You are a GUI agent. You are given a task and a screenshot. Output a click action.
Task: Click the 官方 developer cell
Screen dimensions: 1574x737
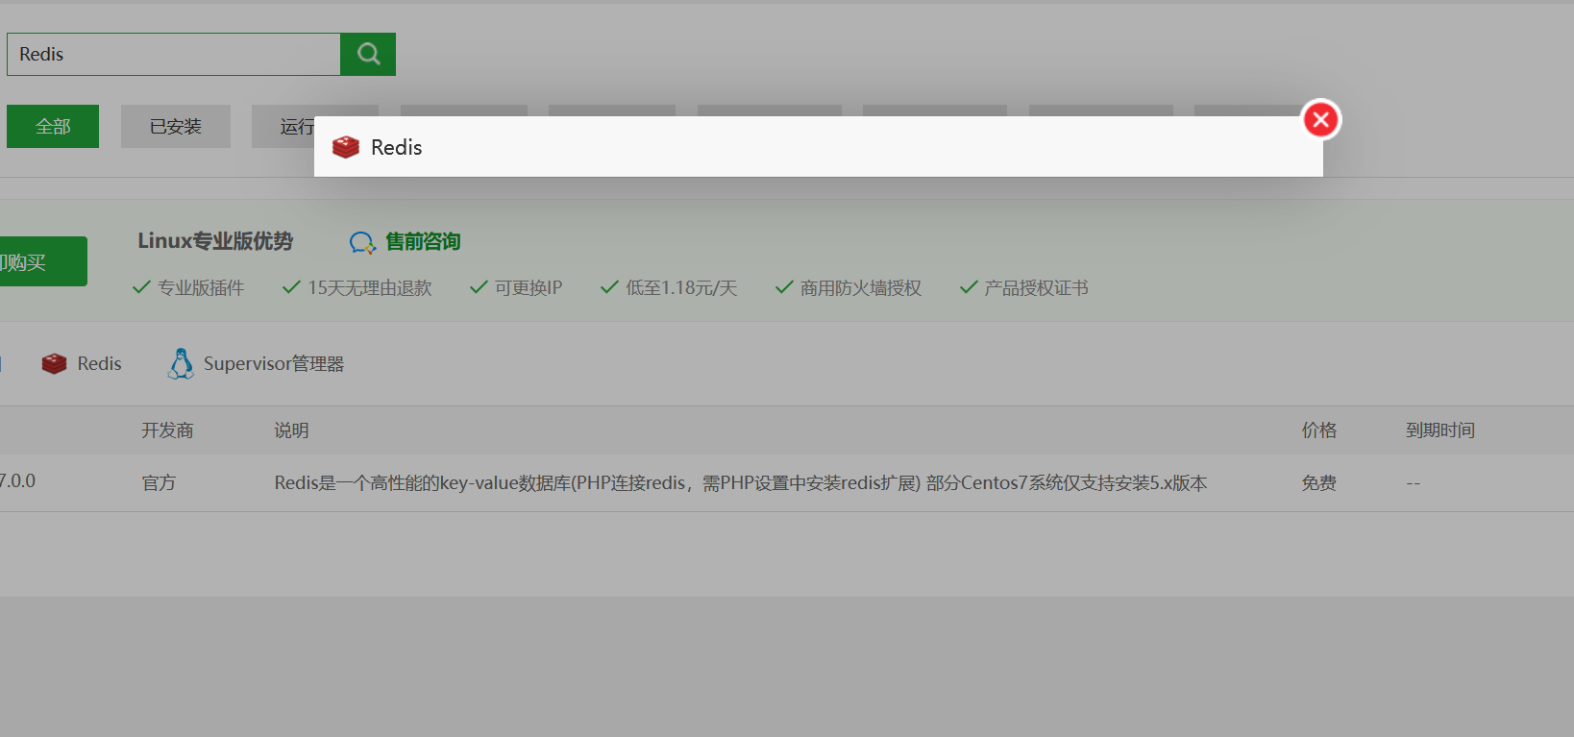click(159, 482)
